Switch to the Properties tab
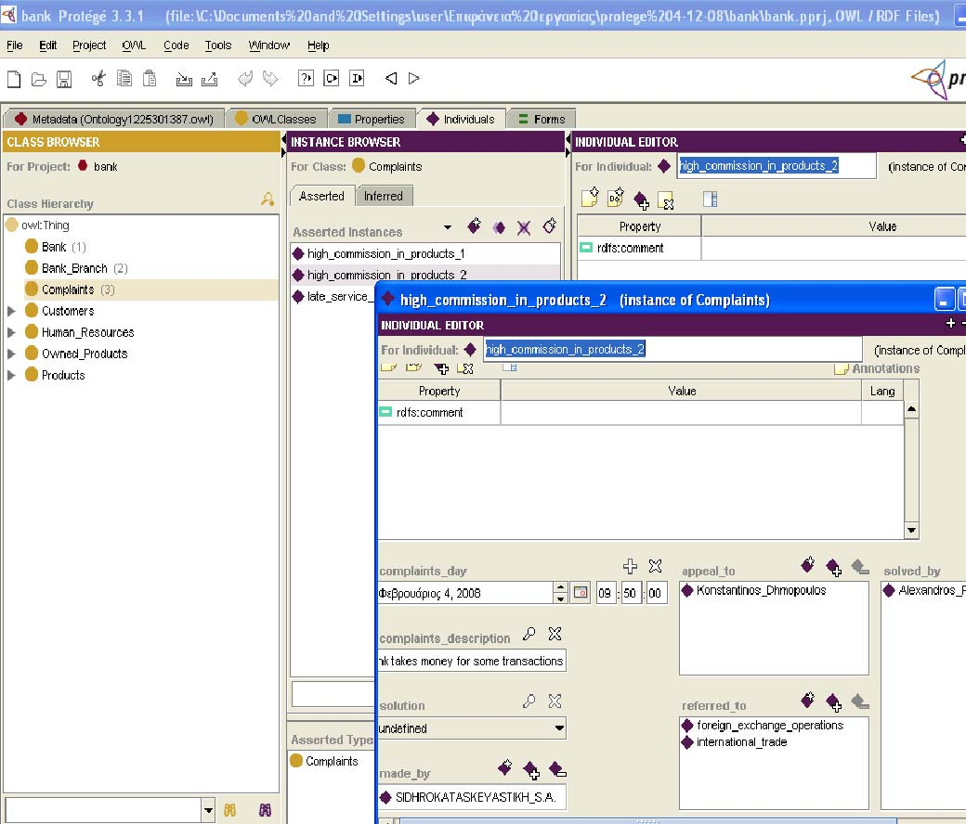Screen dimensions: 966x824 [372, 119]
